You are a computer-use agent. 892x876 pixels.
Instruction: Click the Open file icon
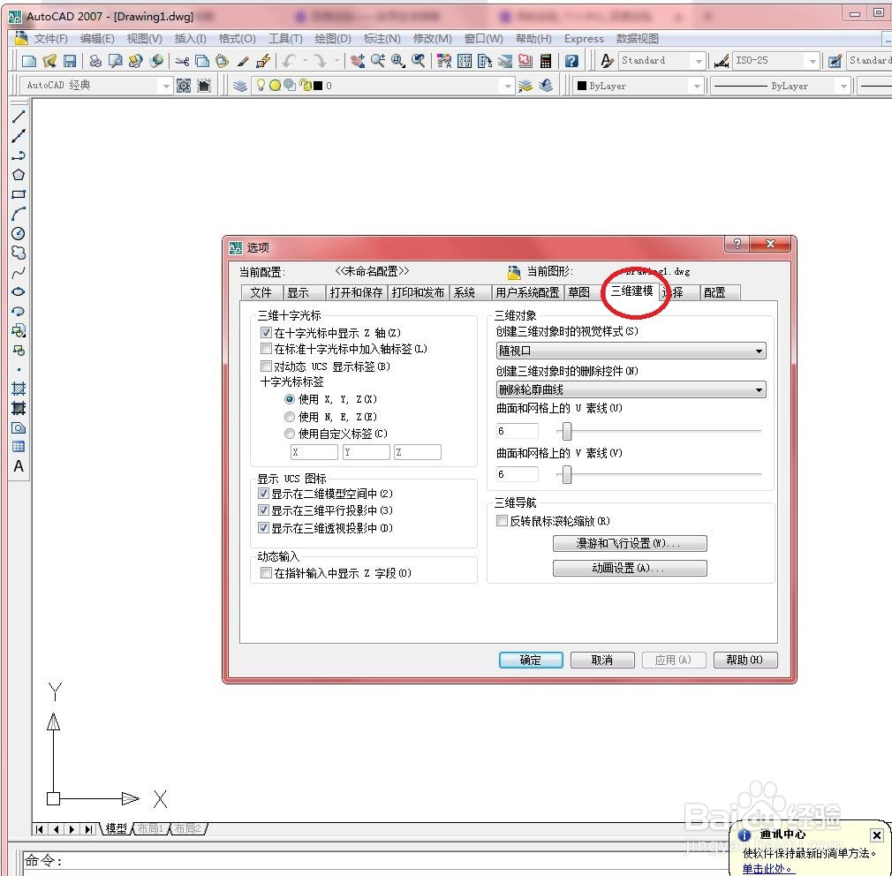[x=49, y=61]
